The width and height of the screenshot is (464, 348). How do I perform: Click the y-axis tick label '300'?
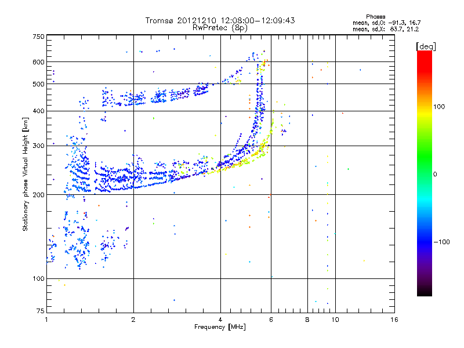[38, 146]
